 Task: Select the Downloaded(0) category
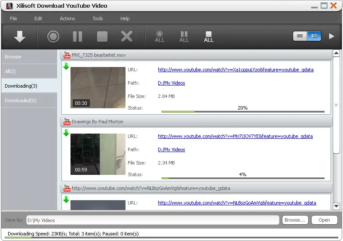[x=29, y=101]
